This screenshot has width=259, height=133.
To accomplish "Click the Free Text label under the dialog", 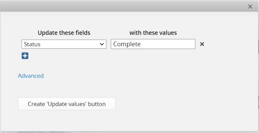I will pyautogui.click(x=87, y=132).
